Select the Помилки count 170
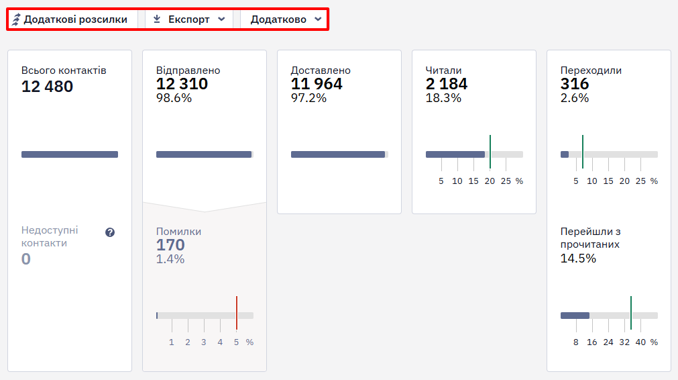This screenshot has width=678, height=380. pyautogui.click(x=170, y=245)
